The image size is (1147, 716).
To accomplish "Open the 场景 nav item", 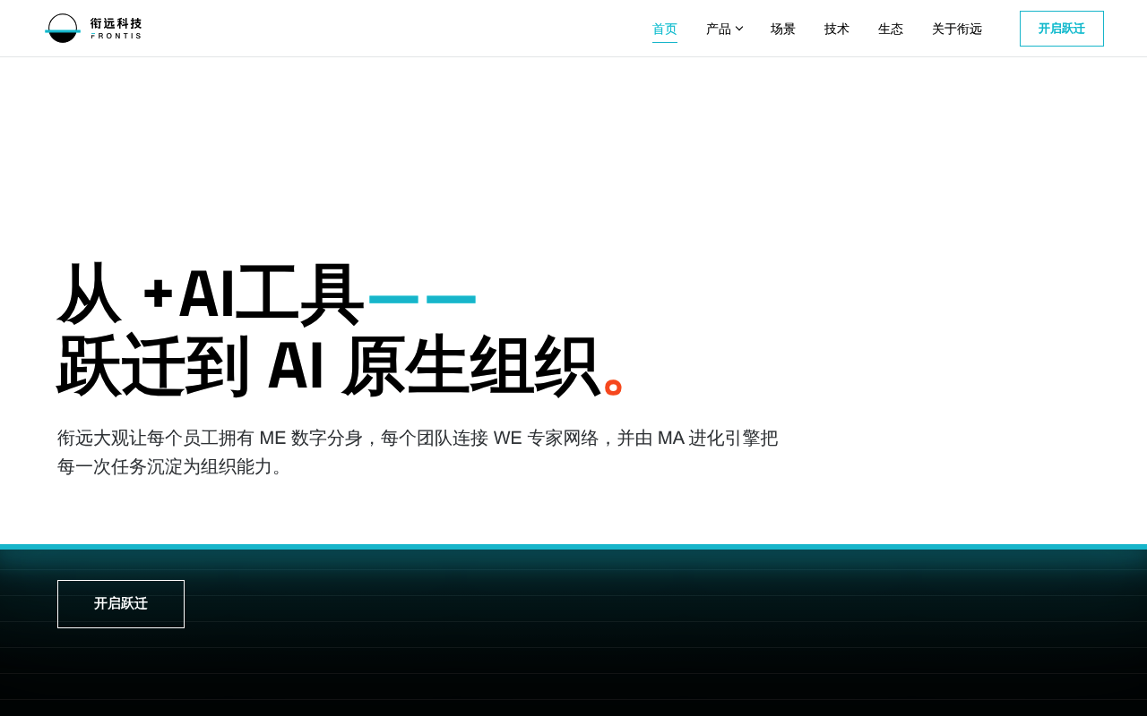I will pos(783,29).
